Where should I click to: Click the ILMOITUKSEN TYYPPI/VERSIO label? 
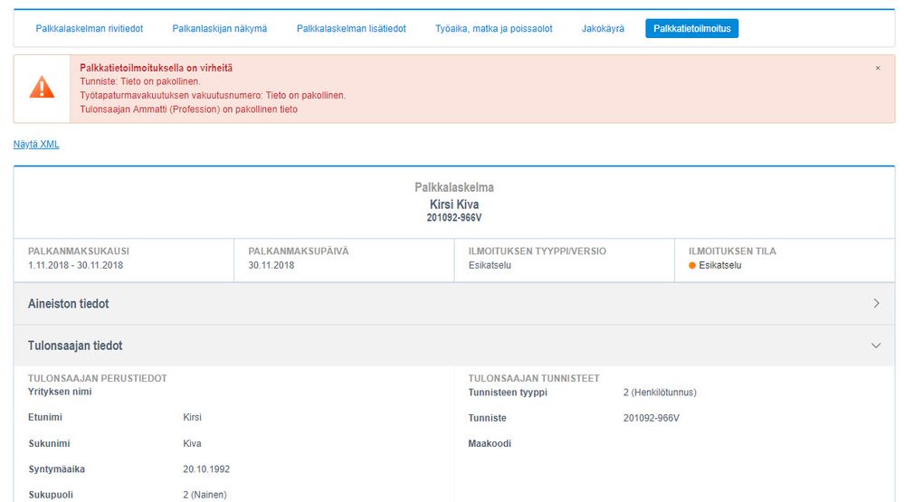[538, 251]
